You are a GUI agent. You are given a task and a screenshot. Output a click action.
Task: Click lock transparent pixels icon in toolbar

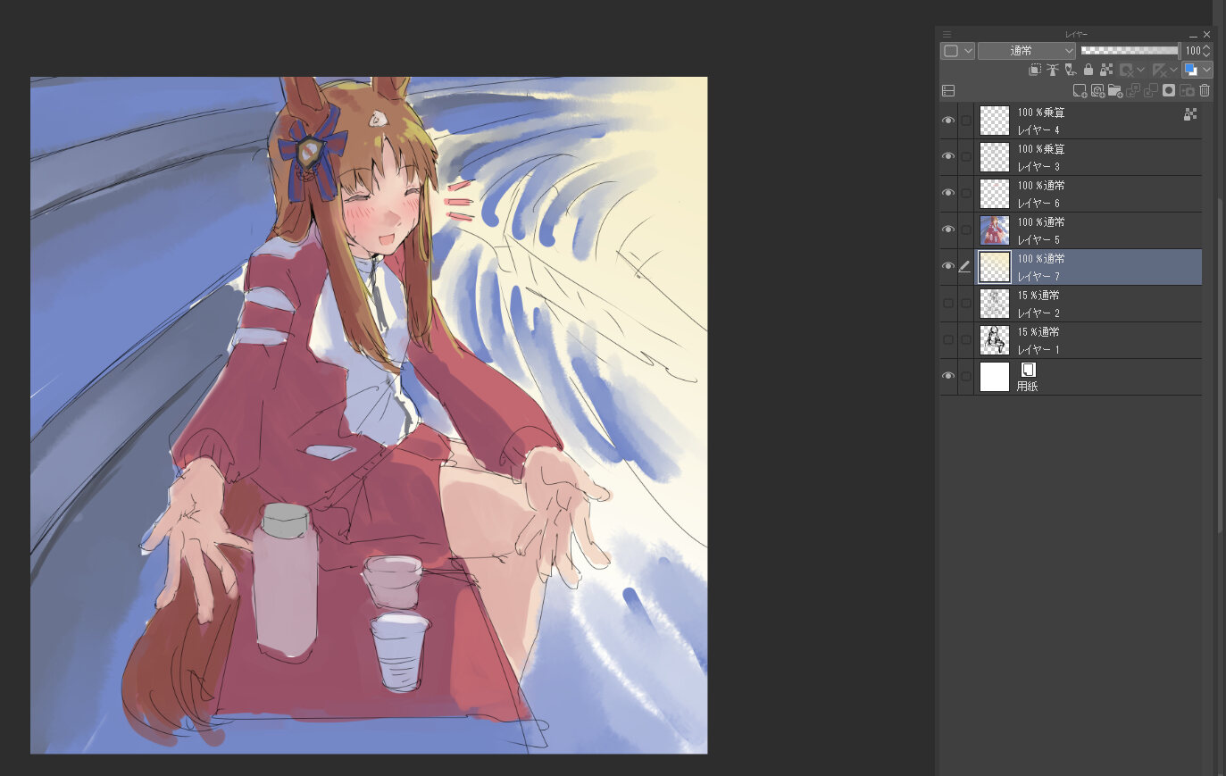pos(1106,69)
